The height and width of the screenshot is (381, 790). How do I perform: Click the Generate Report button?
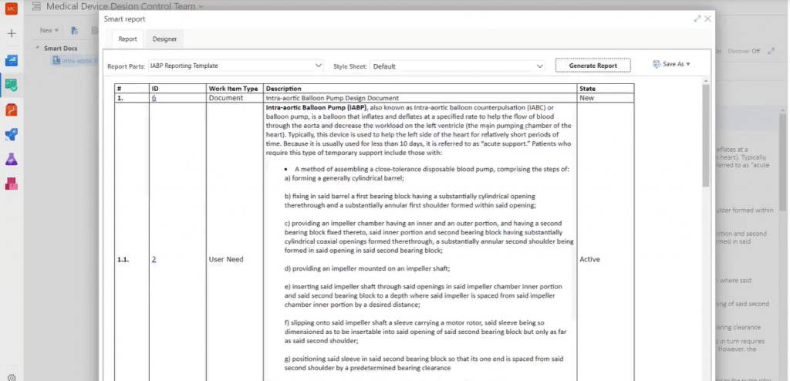pyautogui.click(x=593, y=66)
